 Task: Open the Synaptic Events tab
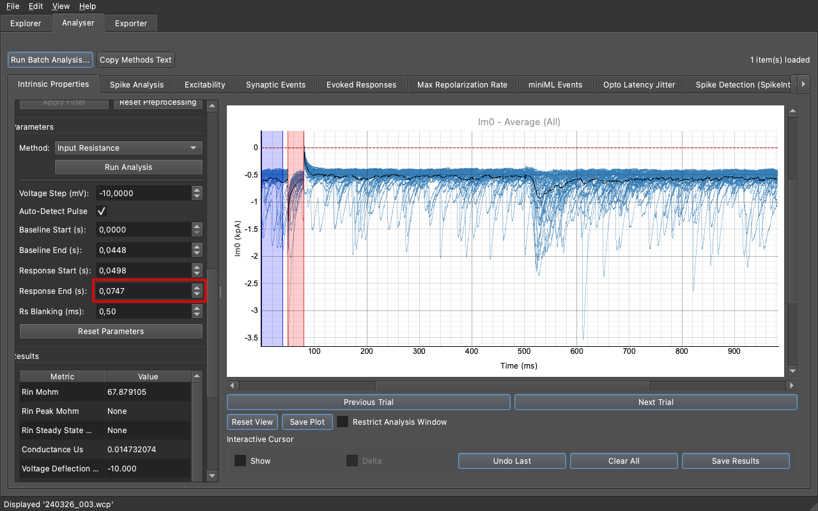(x=275, y=84)
